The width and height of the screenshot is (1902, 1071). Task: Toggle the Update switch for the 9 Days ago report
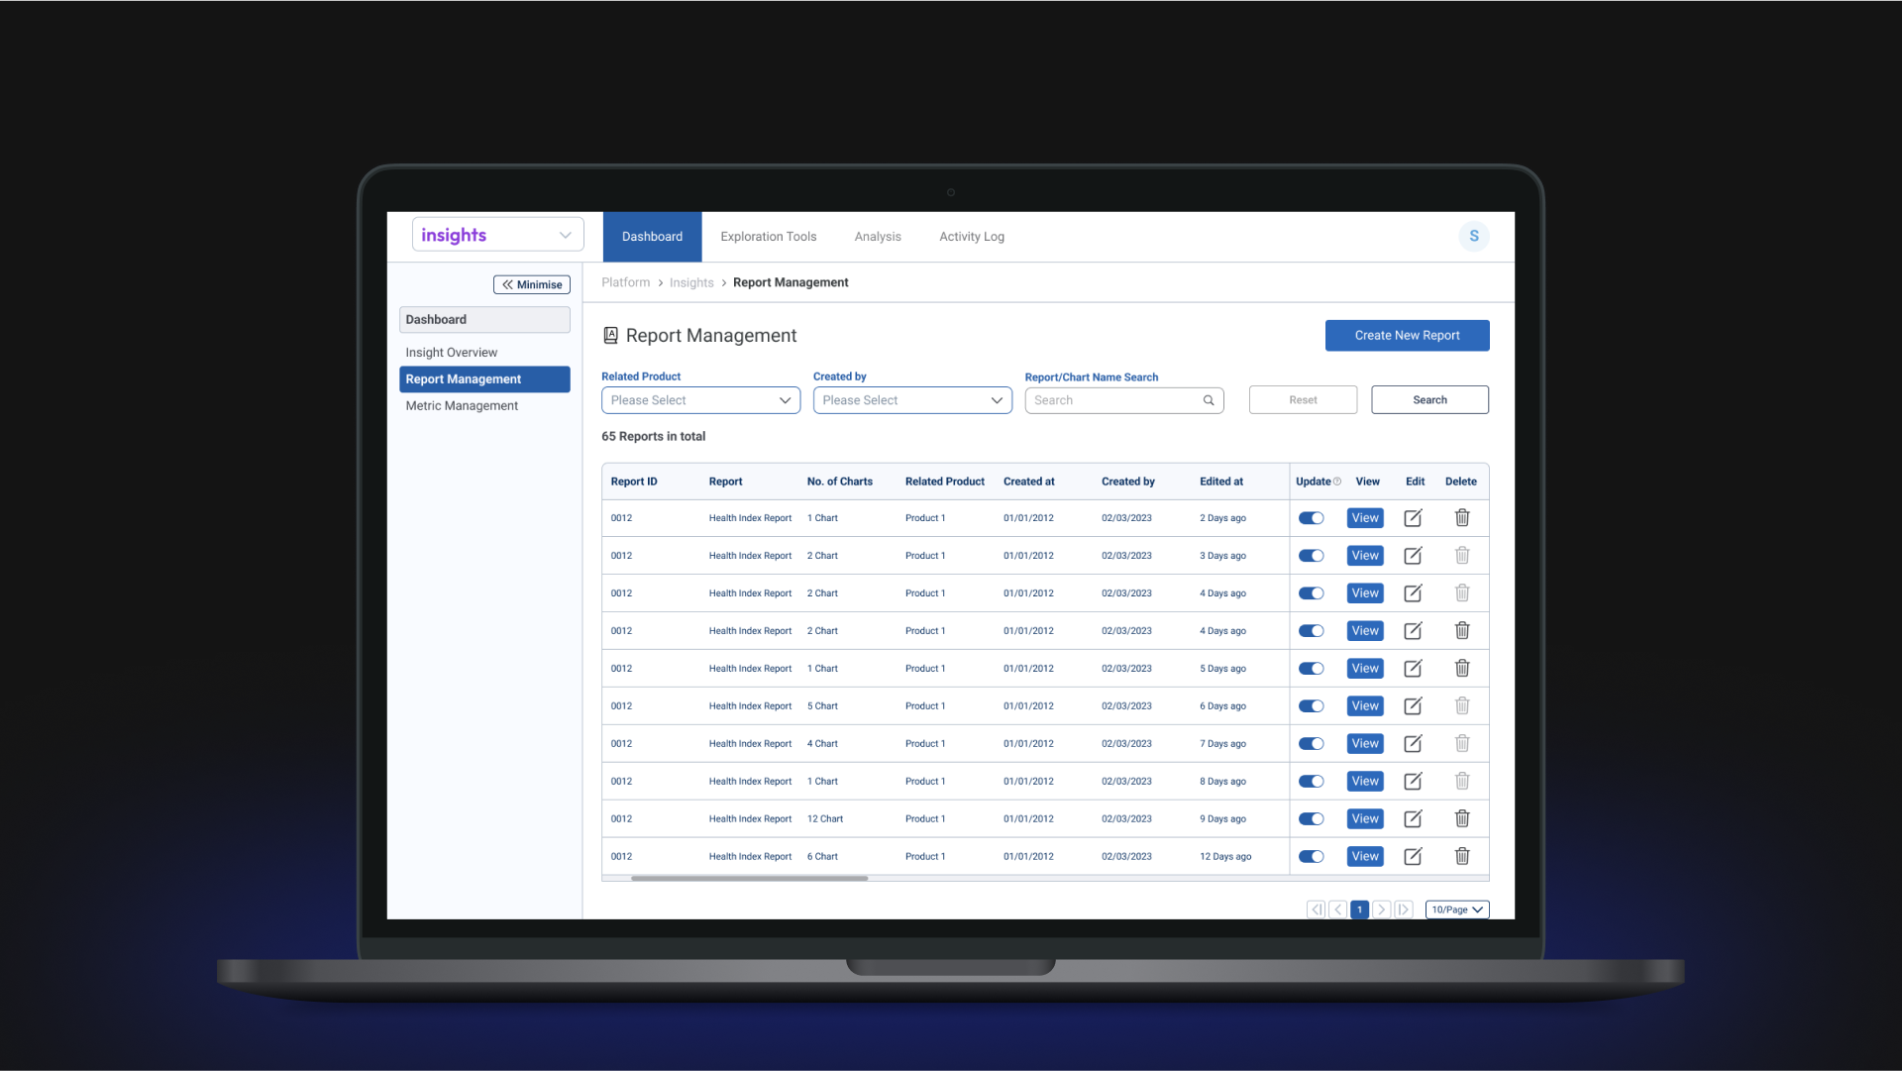(1311, 819)
